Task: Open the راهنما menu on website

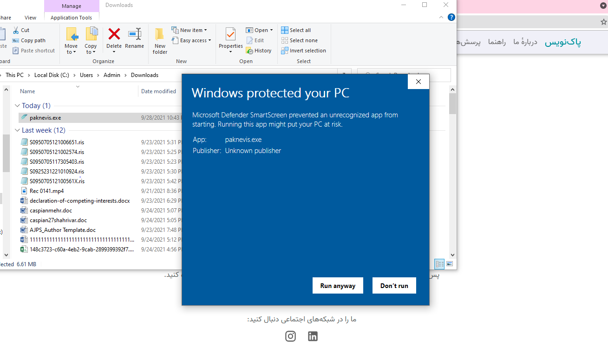Action: (x=497, y=42)
